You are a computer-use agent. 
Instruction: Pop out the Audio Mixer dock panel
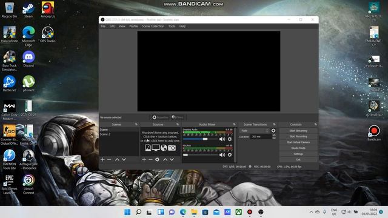click(x=234, y=124)
